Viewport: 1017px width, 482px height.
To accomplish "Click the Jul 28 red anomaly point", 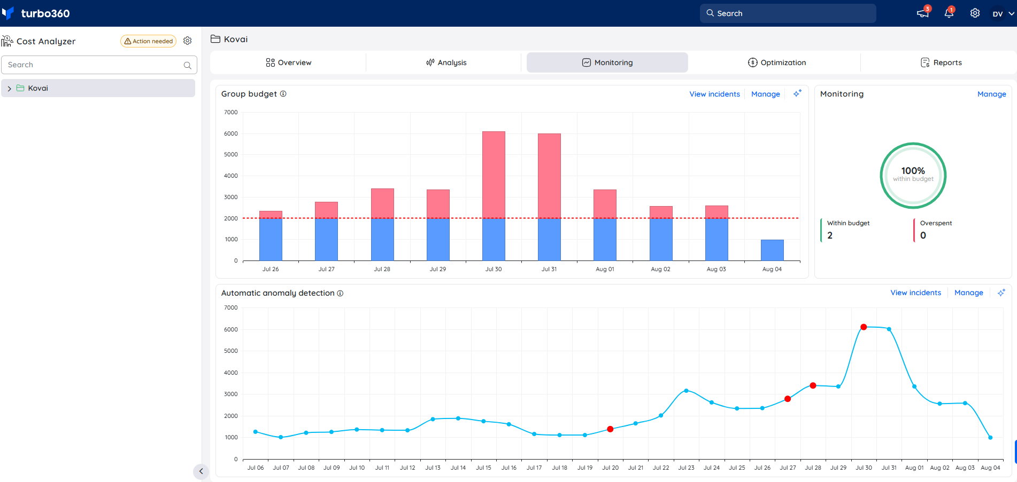I will point(813,385).
